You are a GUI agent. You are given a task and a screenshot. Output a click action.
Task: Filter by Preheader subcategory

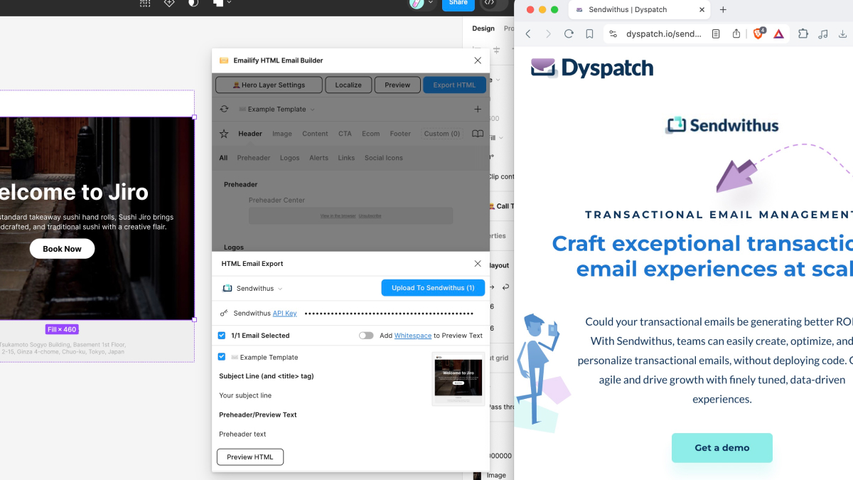point(254,158)
